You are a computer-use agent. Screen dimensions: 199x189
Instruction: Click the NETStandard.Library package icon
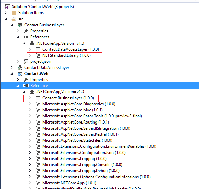click(x=38, y=55)
